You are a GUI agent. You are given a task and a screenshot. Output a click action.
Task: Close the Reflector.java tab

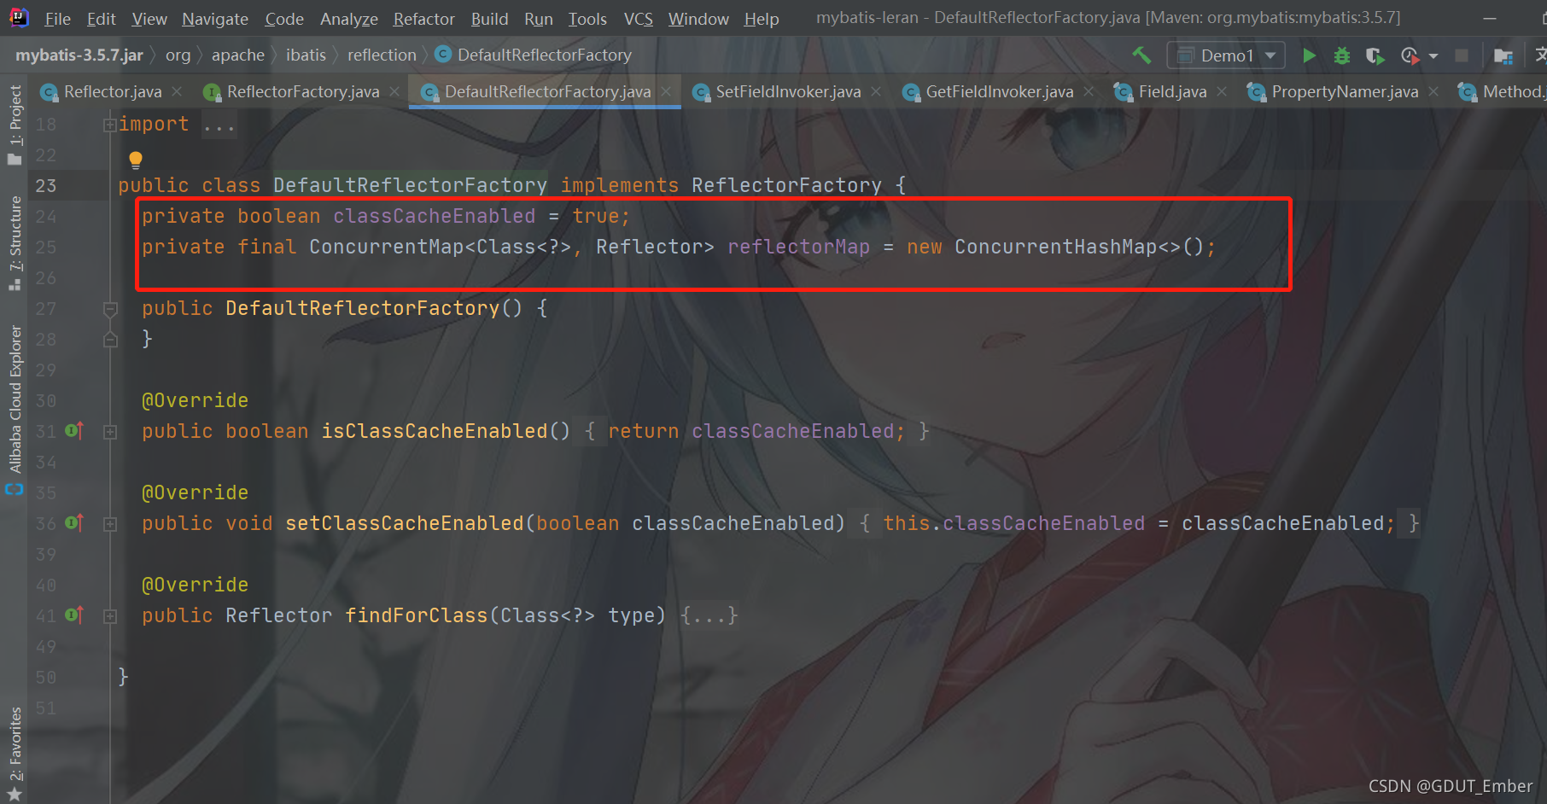177,91
